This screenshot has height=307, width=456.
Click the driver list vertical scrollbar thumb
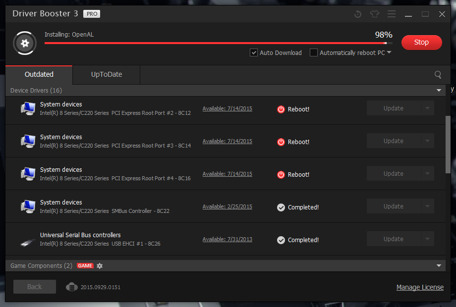[448, 145]
